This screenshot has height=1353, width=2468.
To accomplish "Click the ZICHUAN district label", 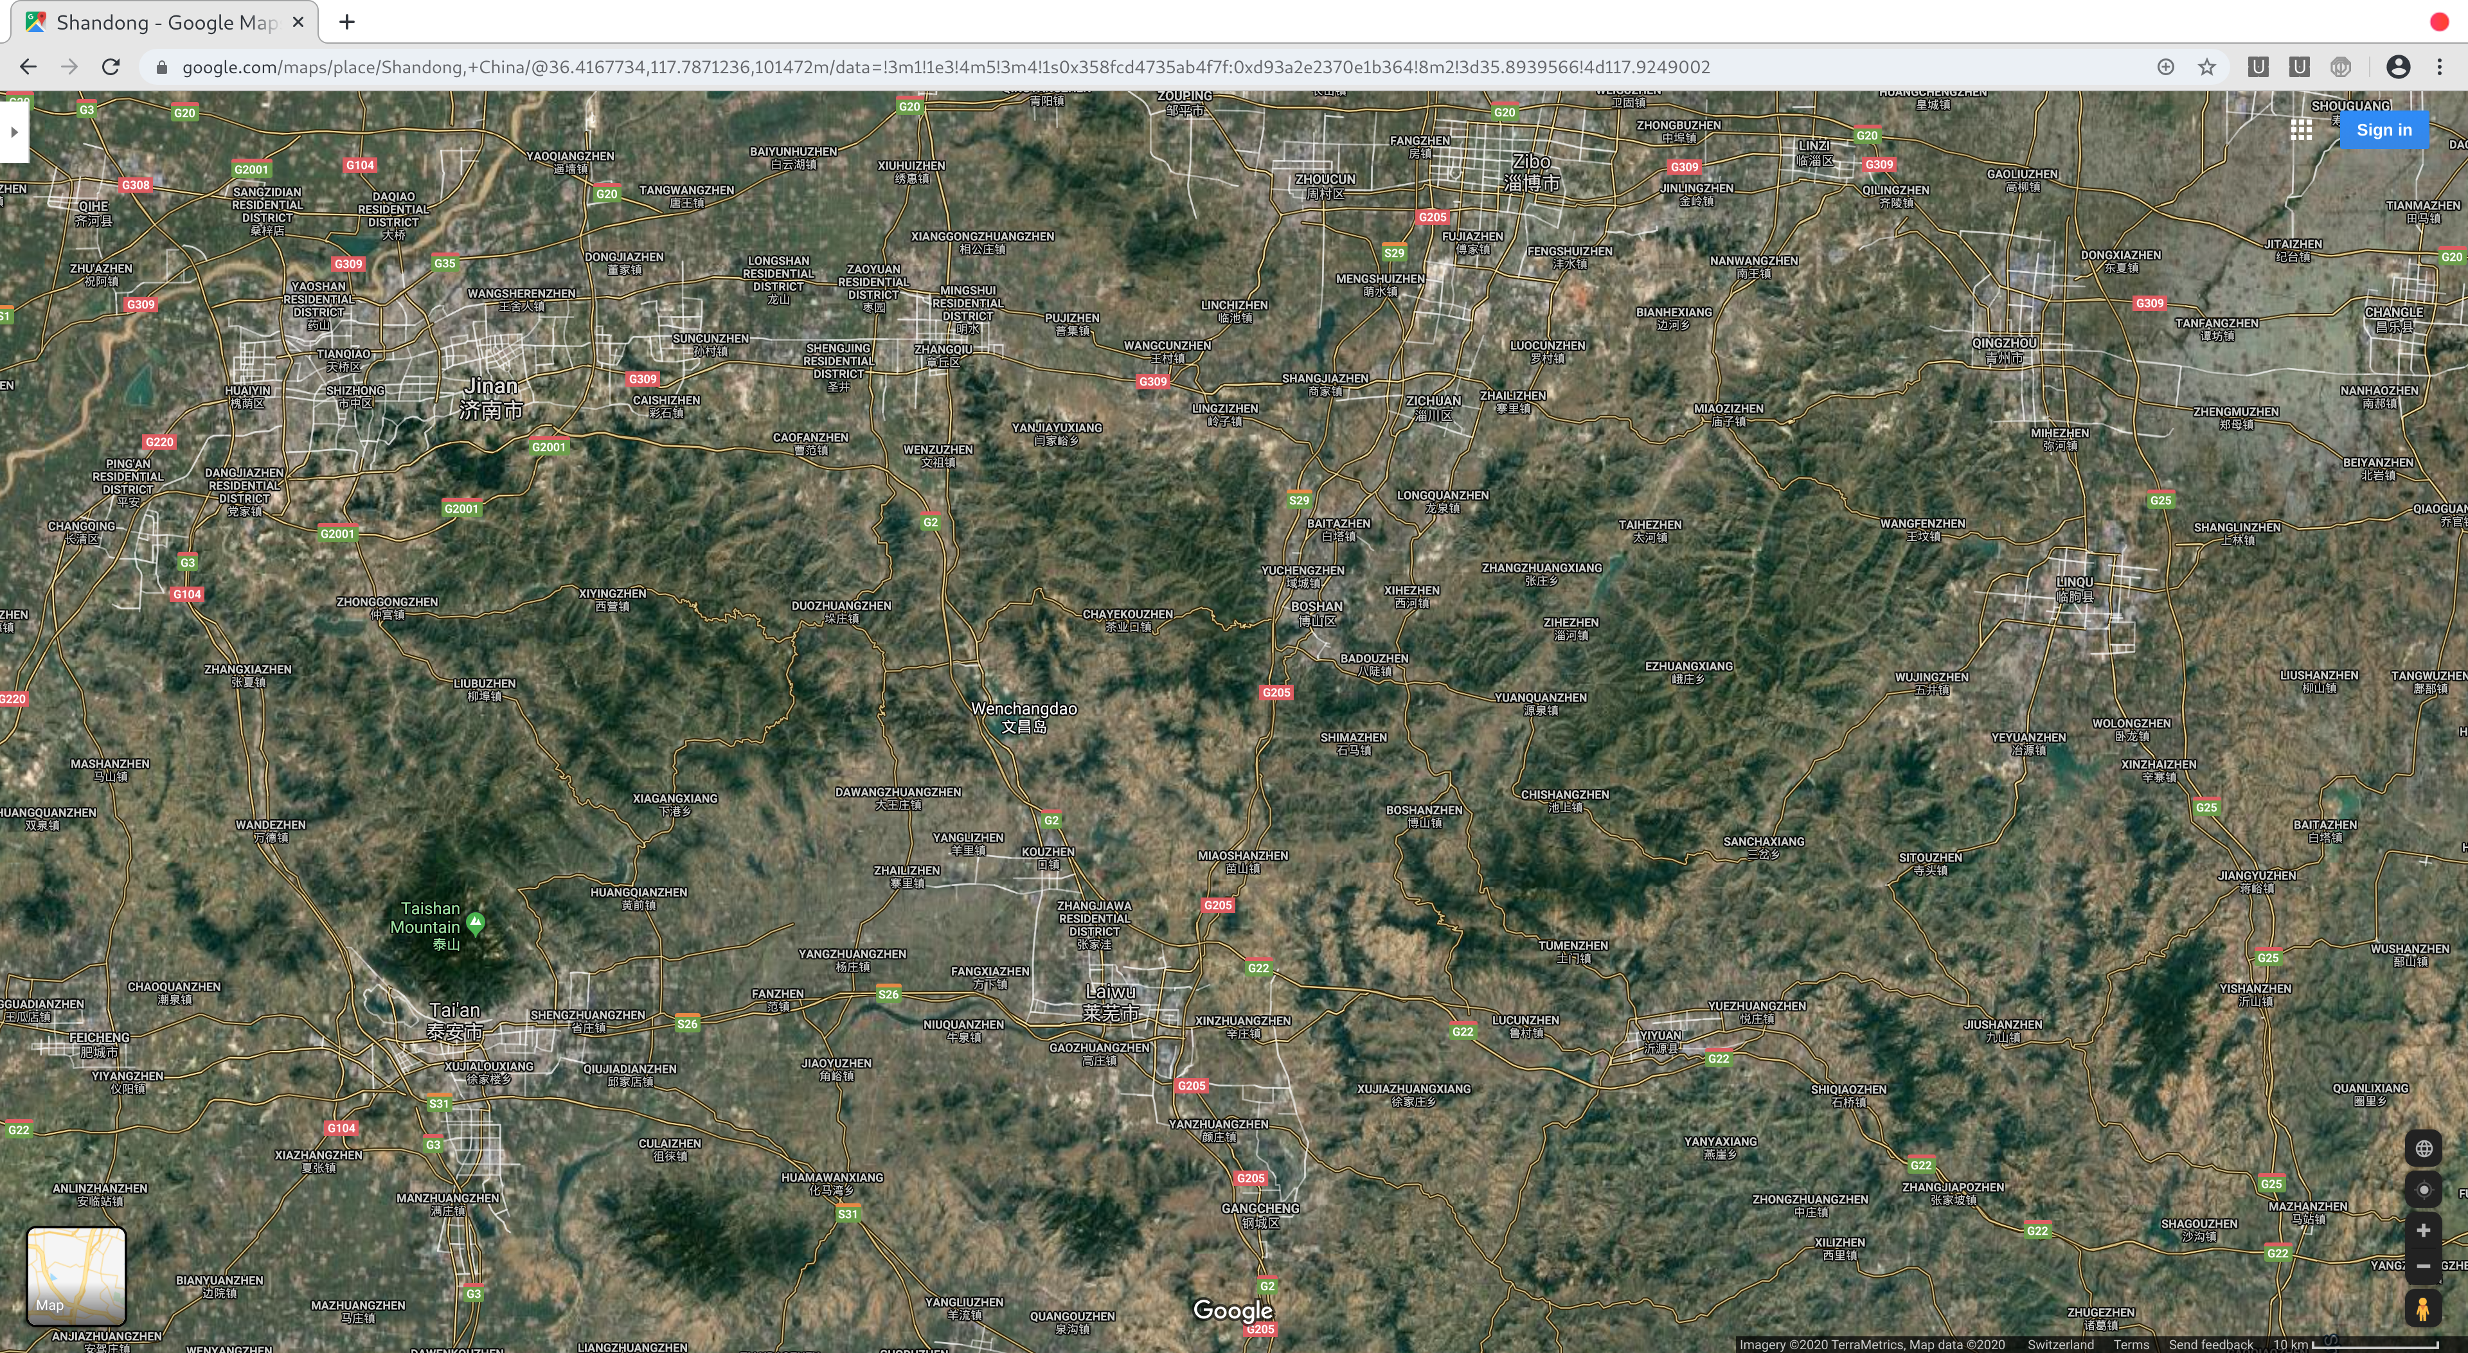I will [x=1433, y=408].
